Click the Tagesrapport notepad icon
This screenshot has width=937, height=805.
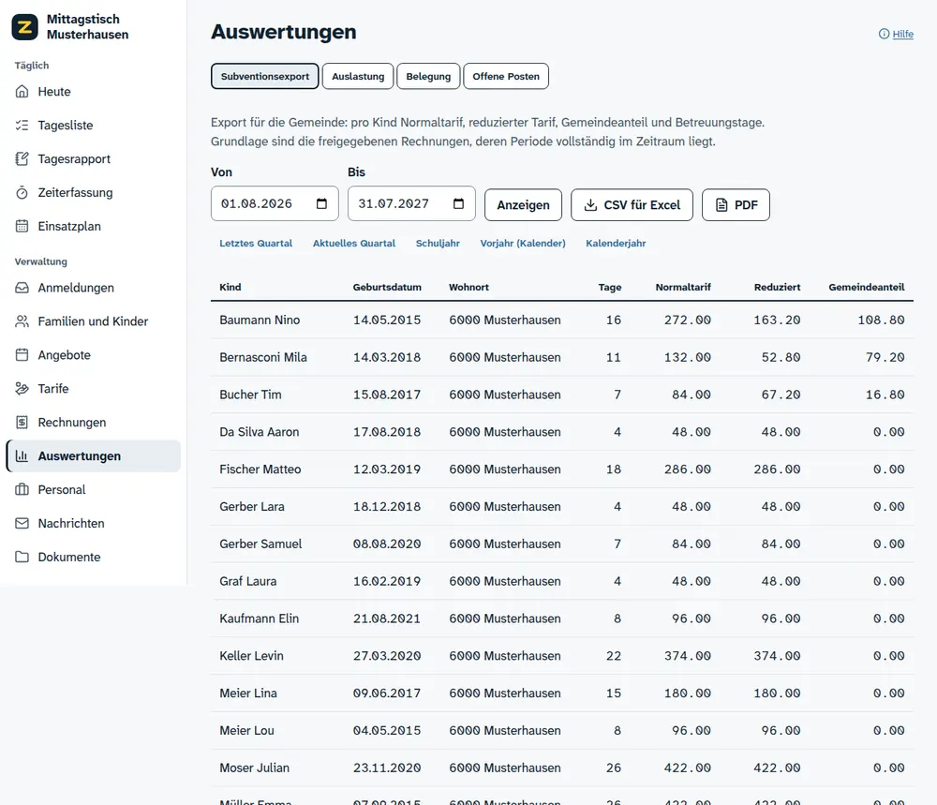coord(22,159)
